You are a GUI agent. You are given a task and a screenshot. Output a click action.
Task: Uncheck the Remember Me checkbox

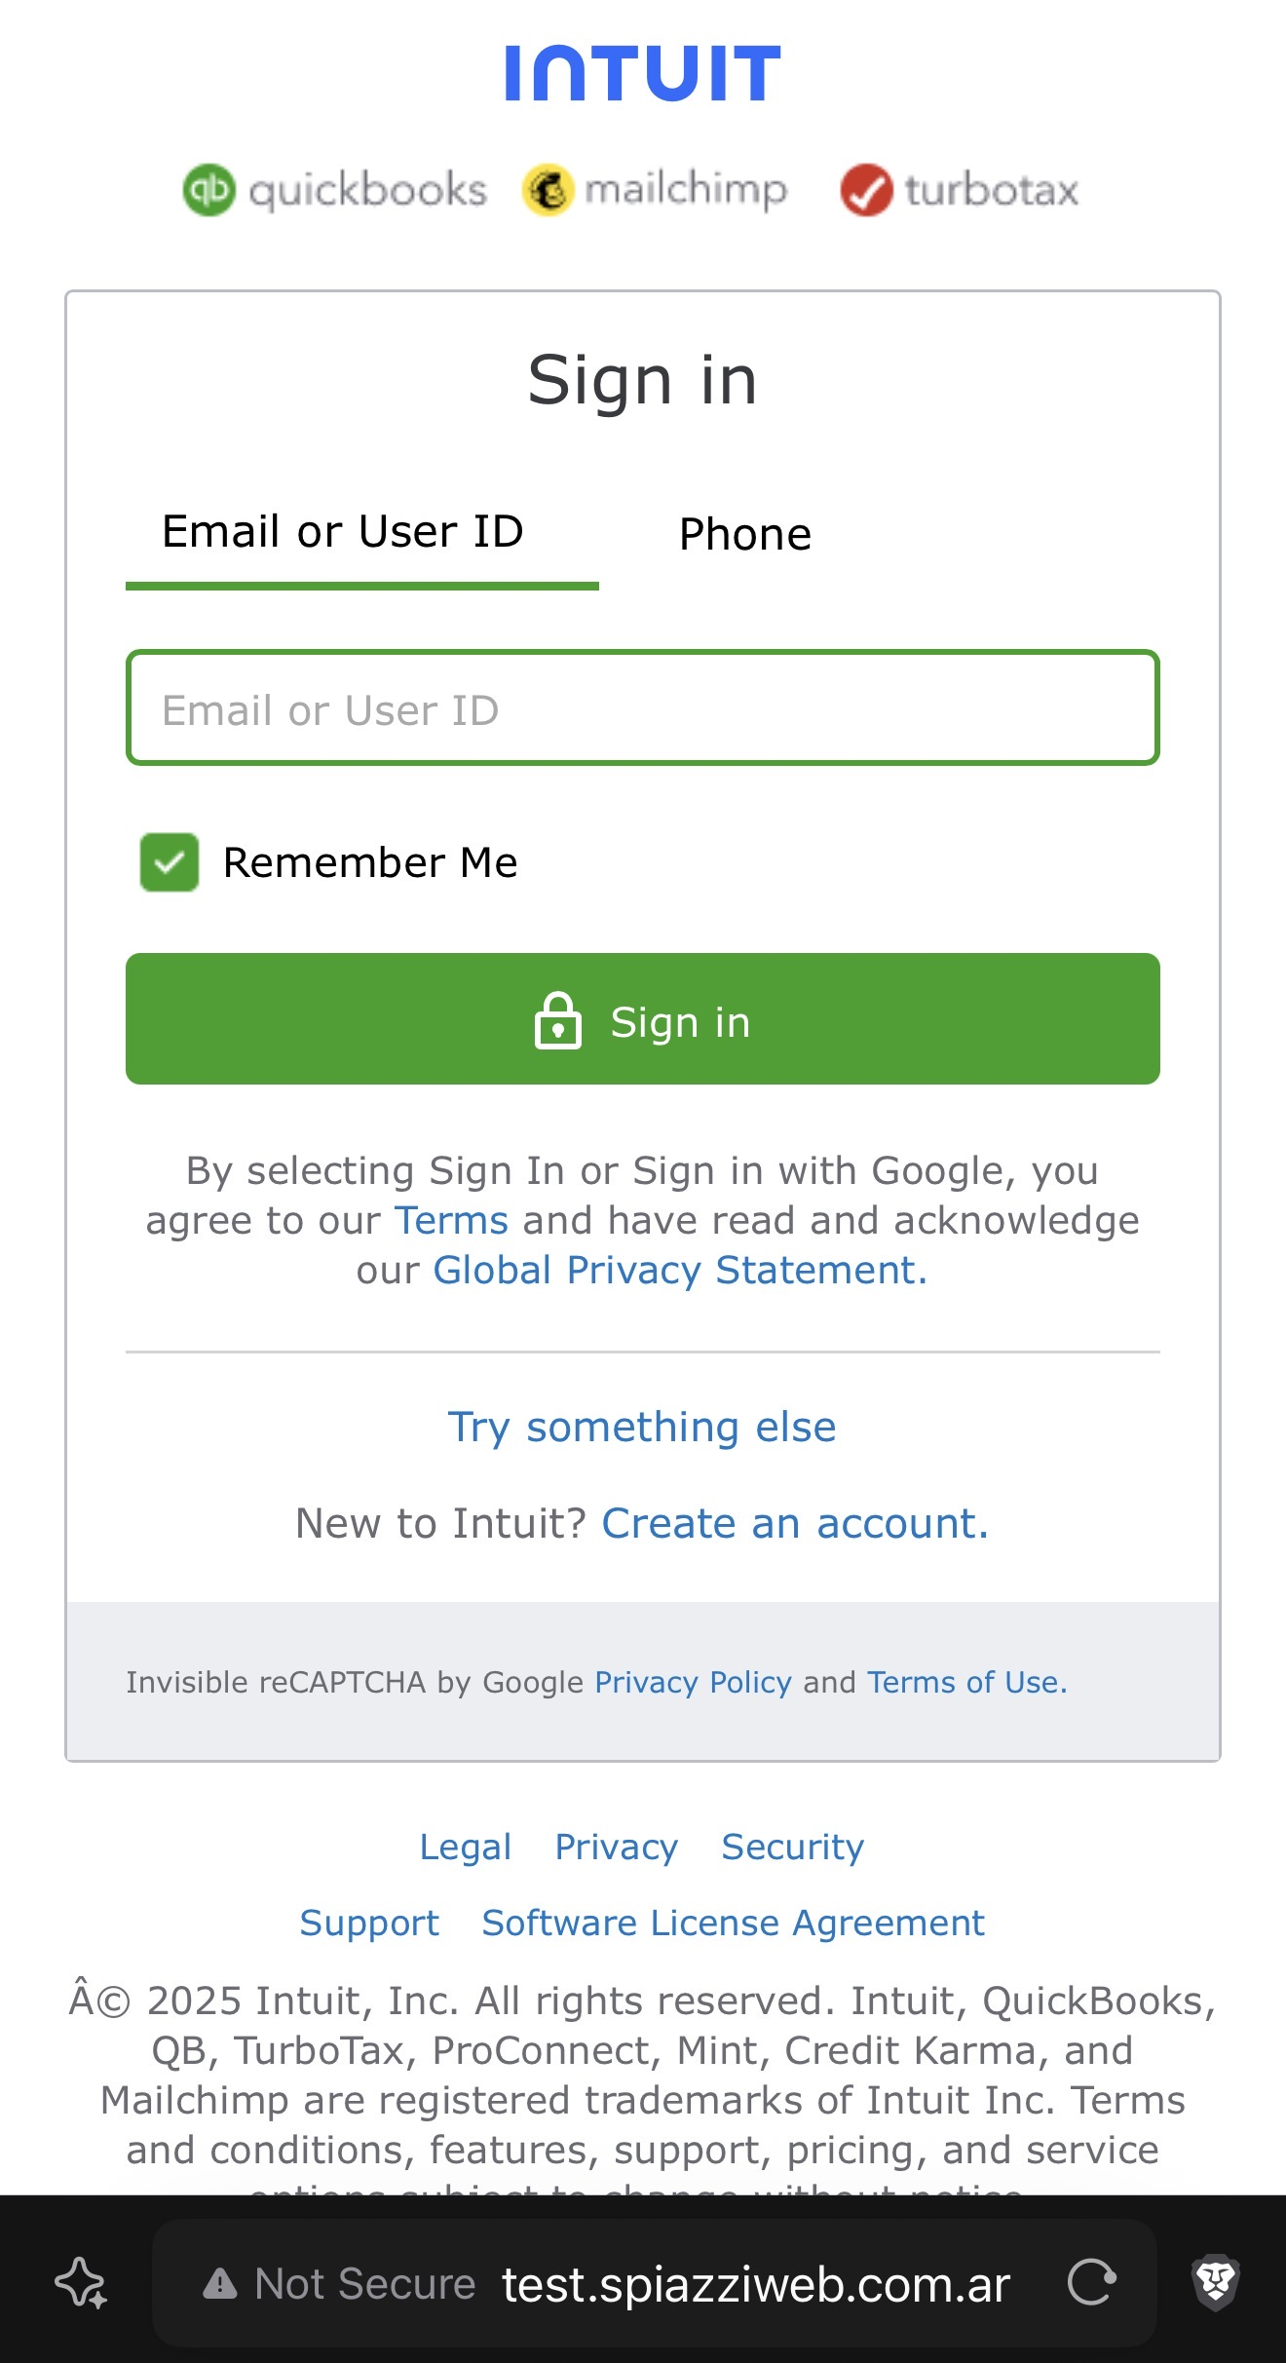(x=170, y=862)
